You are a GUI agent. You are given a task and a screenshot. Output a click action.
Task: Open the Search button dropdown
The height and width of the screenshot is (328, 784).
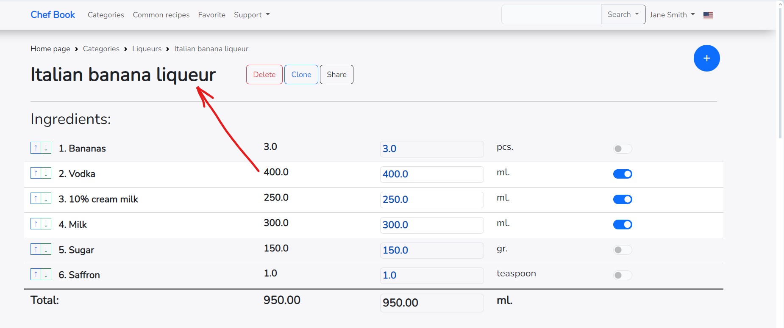623,14
